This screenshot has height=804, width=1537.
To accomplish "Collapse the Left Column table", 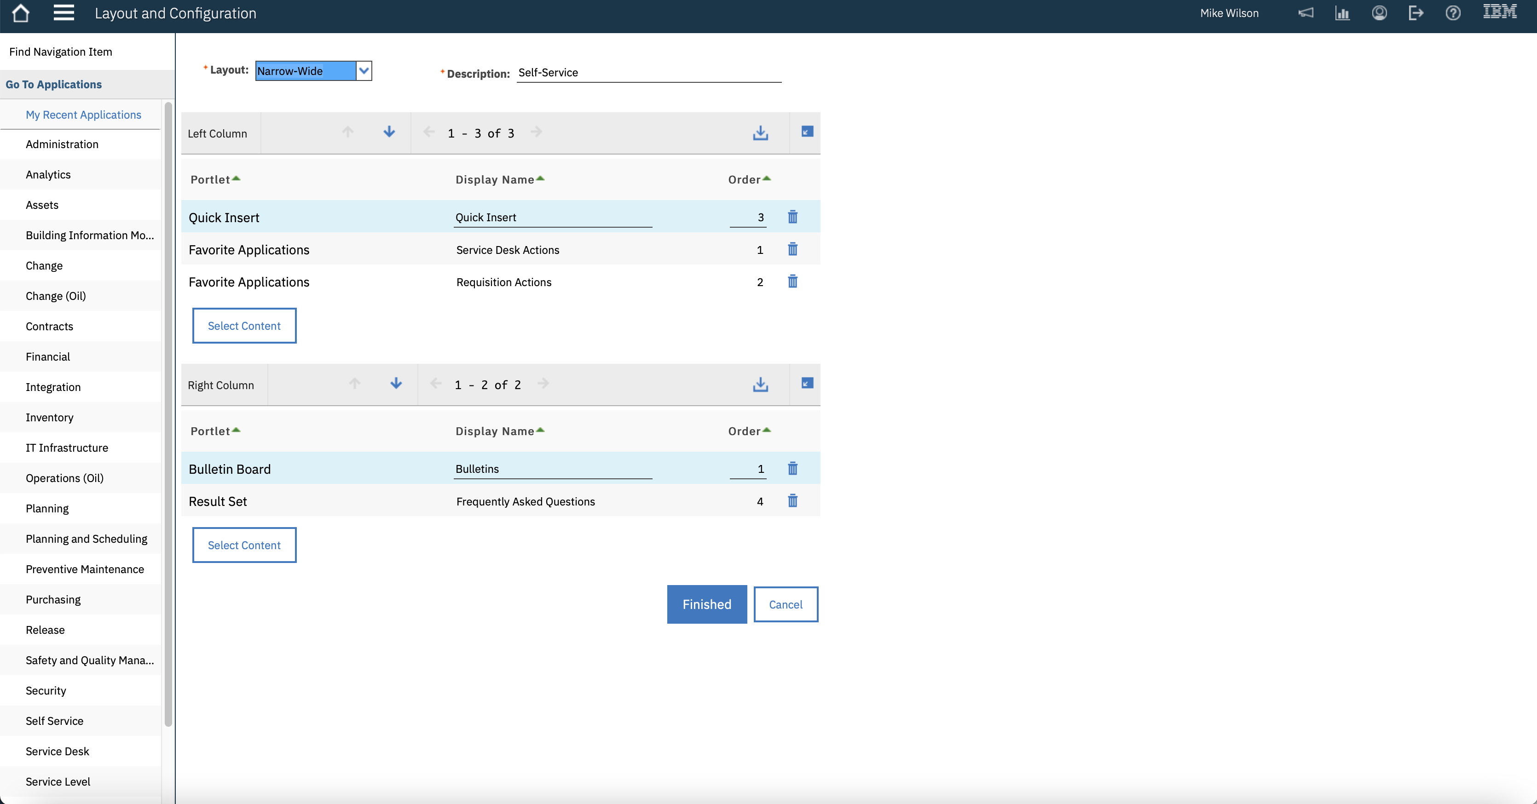I will 807,132.
